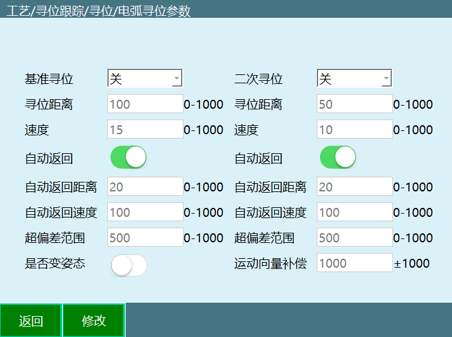Click 基准寻位 寻位距离 field showing 100

point(145,104)
